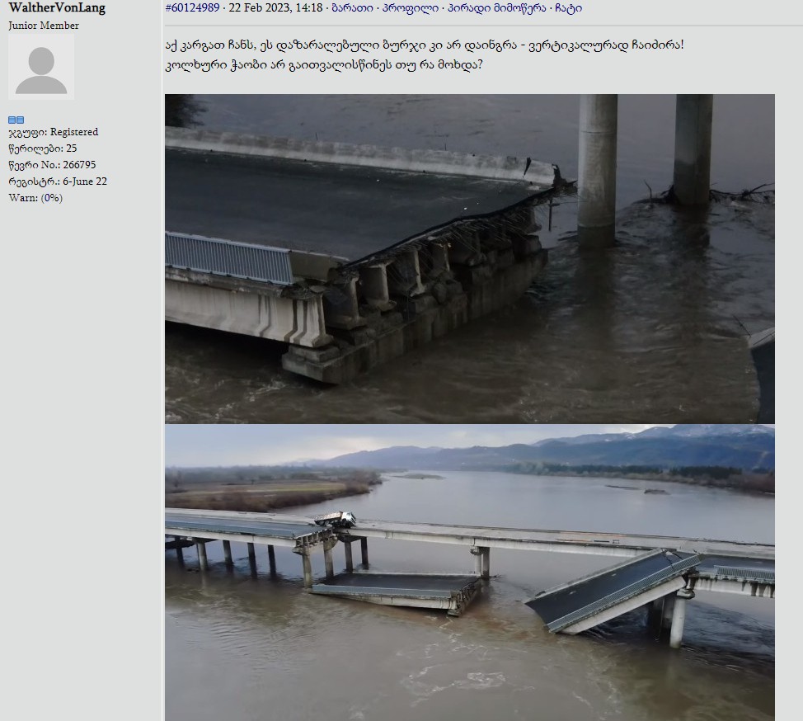This screenshot has width=803, height=721.
Task: Click the Warn (0%) percentage link
Action: coord(52,198)
